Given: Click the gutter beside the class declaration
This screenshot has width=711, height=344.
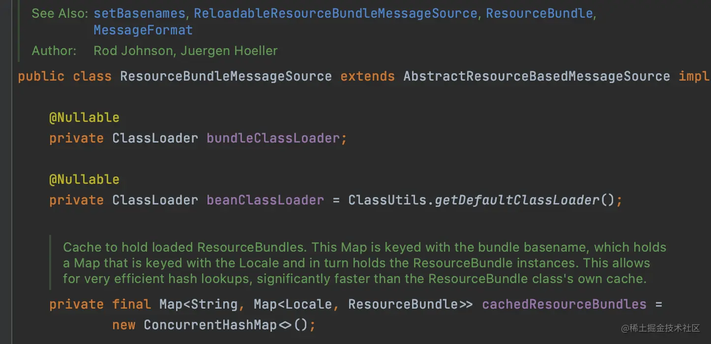Looking at the screenshot, I should click(7, 76).
